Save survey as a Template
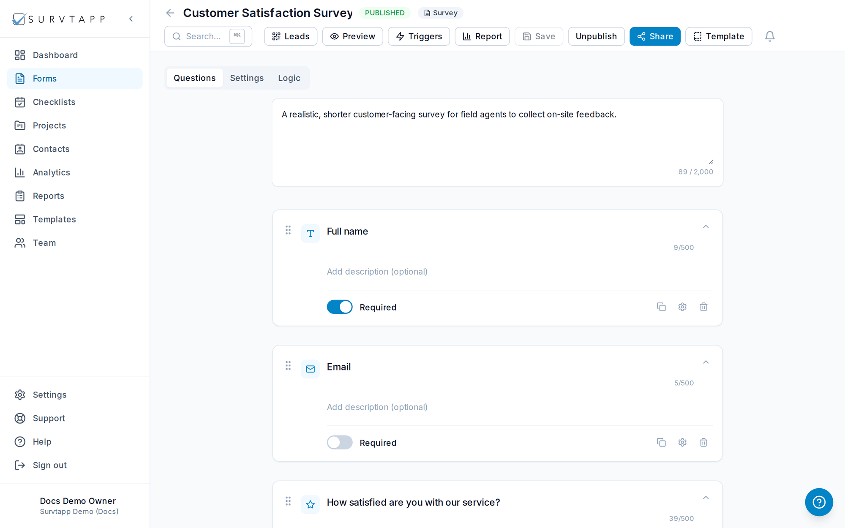 coord(719,36)
